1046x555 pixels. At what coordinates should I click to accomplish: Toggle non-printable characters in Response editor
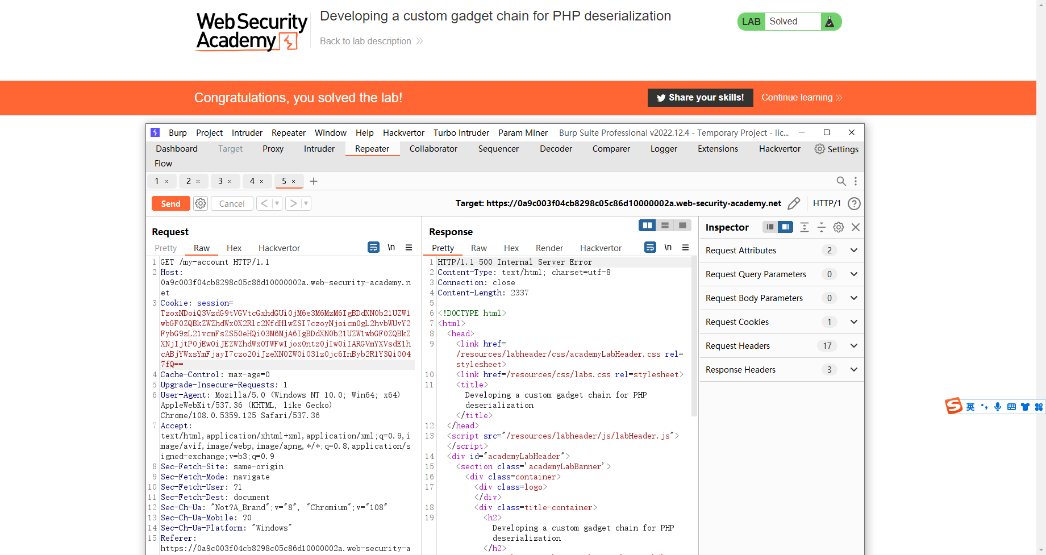coord(668,247)
